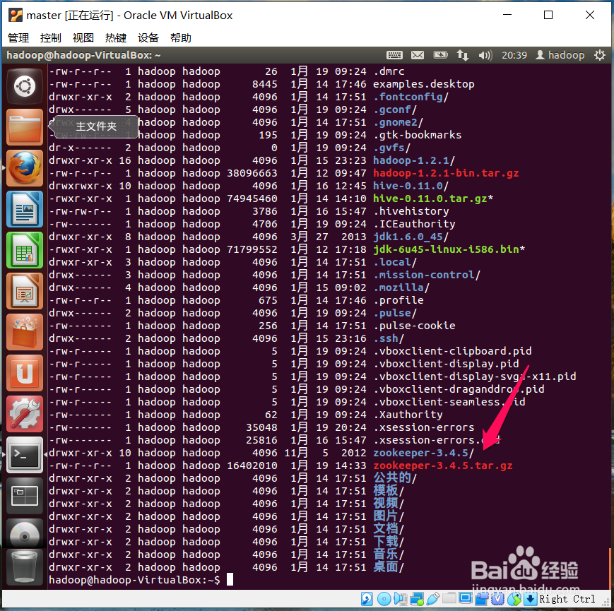Launch Firefox web browser from the dock
This screenshot has height=611, width=614.
coord(25,168)
